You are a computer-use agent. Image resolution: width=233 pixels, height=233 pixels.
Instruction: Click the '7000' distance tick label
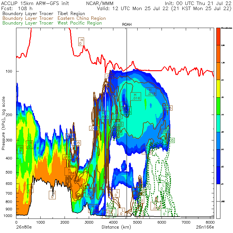(186, 222)
